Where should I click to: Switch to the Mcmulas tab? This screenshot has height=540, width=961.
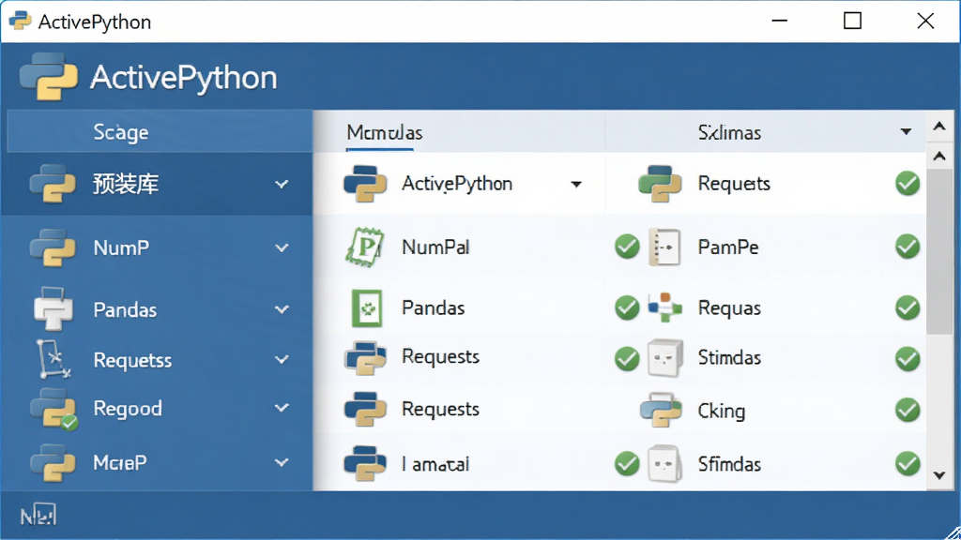(384, 132)
